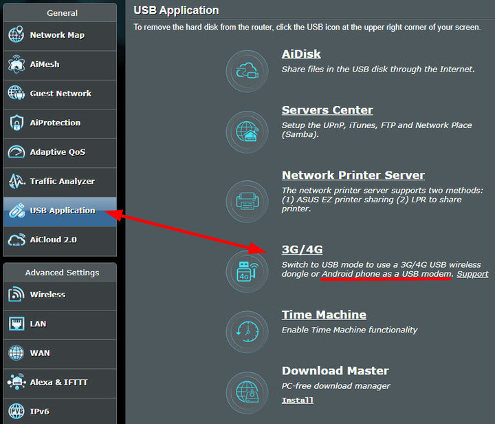
Task: Click the Network Printer Server printer icon
Action: 247,201
